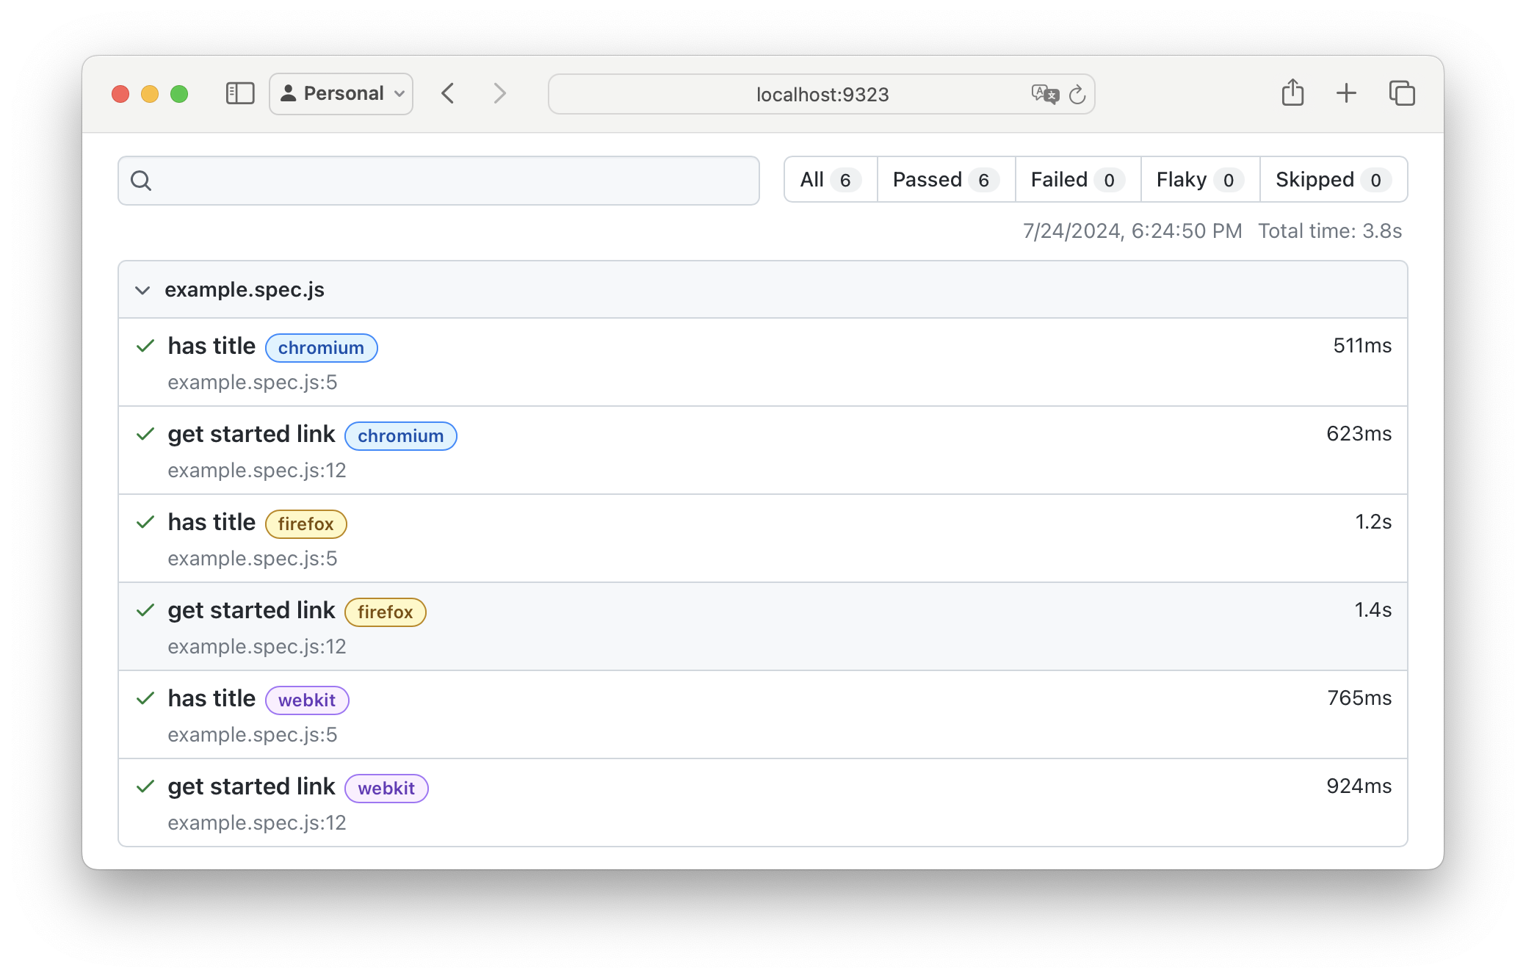Viewport: 1526px width, 978px height.
Task: Filter by Passed tests tab
Action: tap(945, 180)
